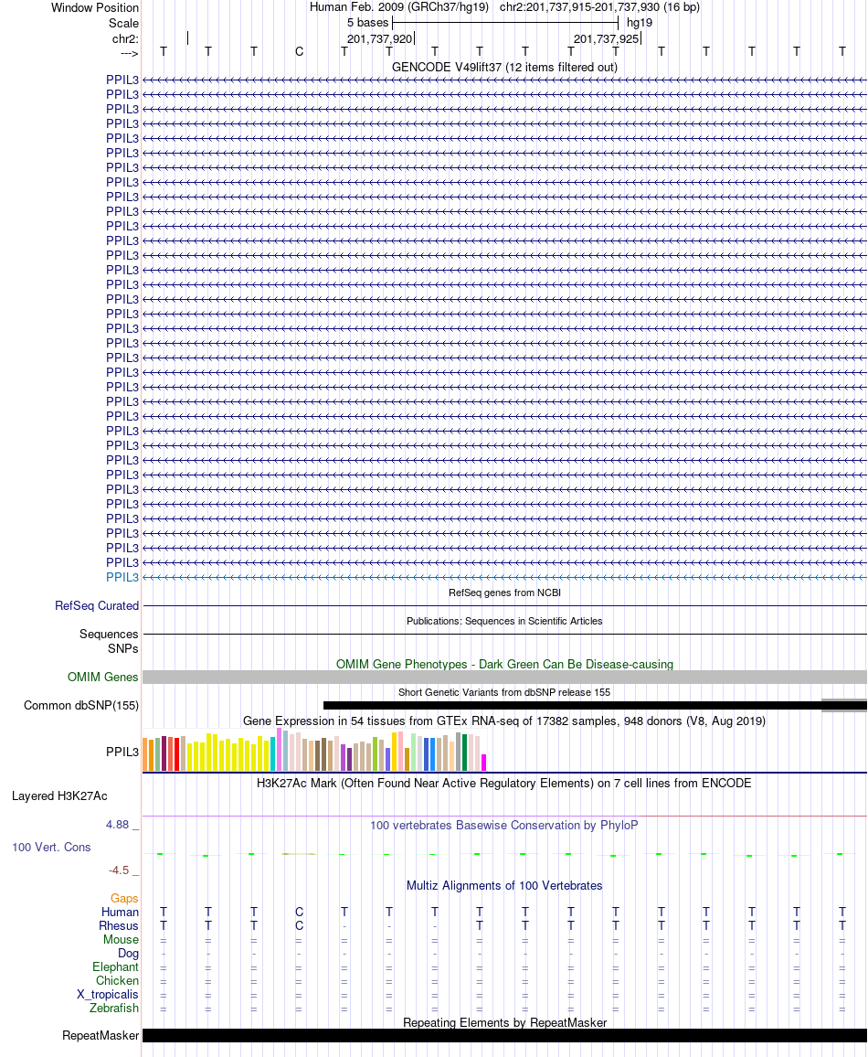
Task: Click the Window Position track label
Action: pos(95,7)
